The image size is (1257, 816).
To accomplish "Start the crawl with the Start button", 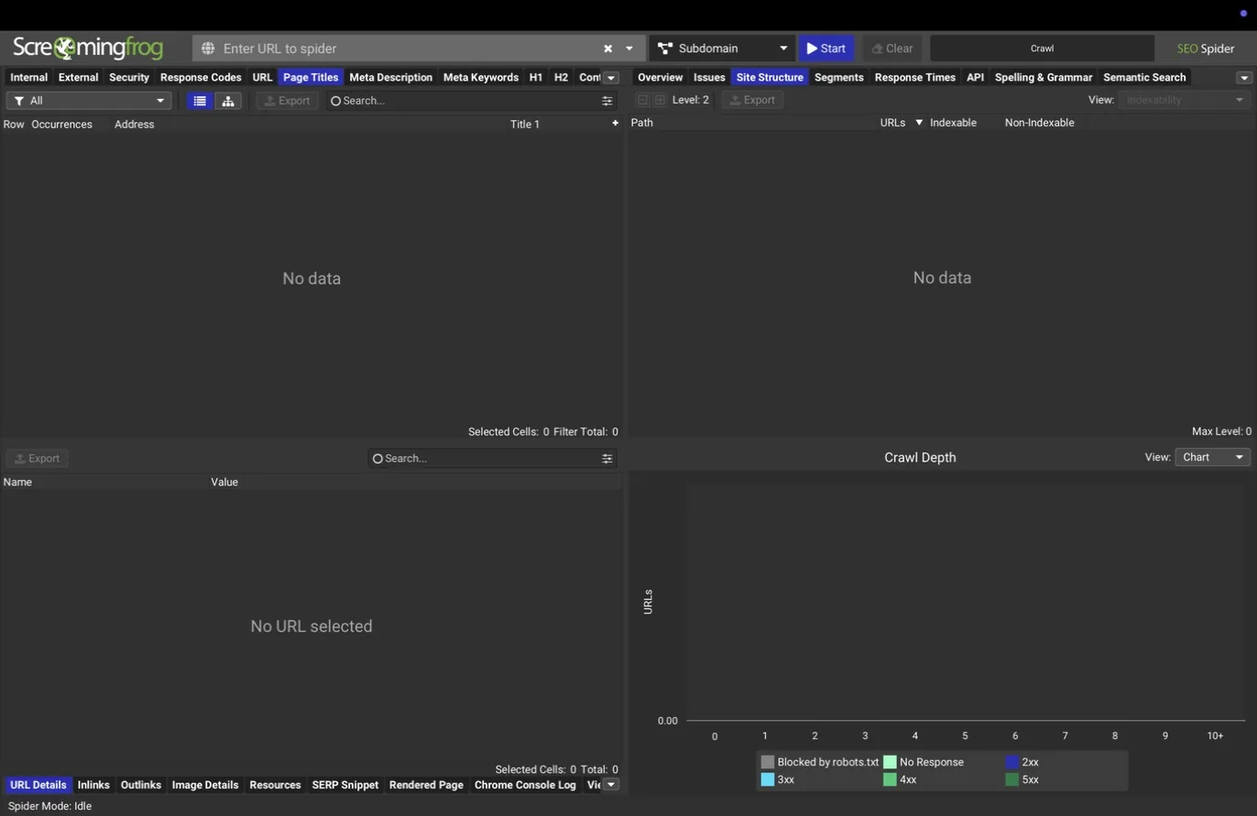I will [x=826, y=49].
